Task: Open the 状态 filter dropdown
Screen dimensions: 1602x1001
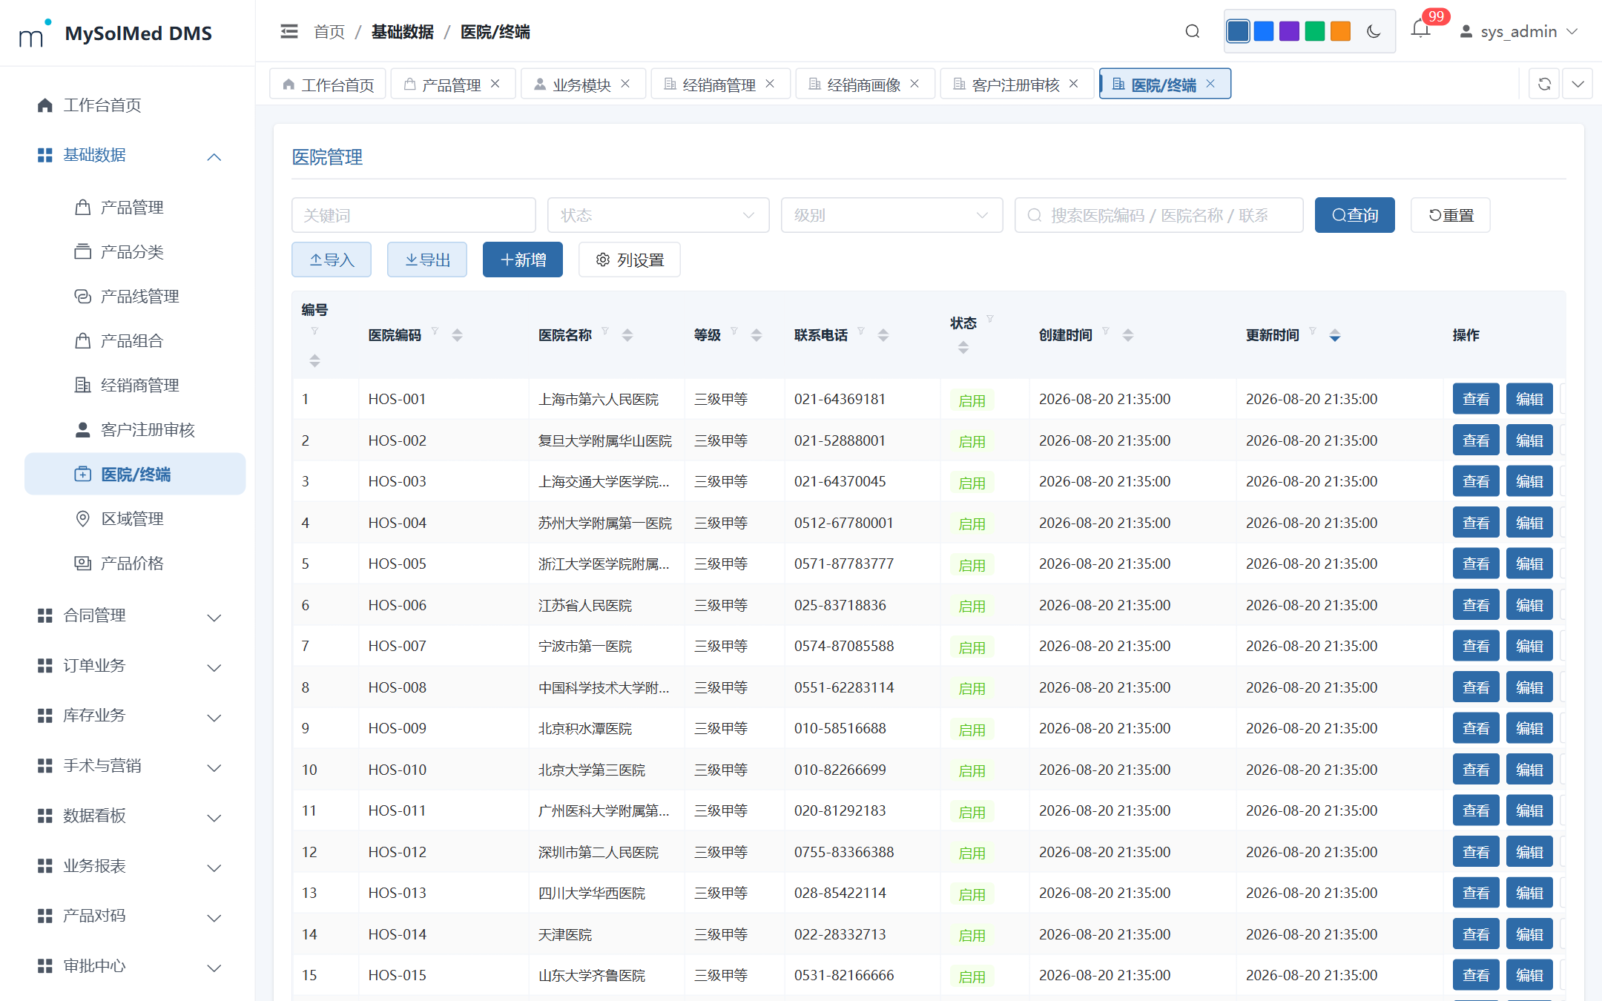Action: point(659,215)
